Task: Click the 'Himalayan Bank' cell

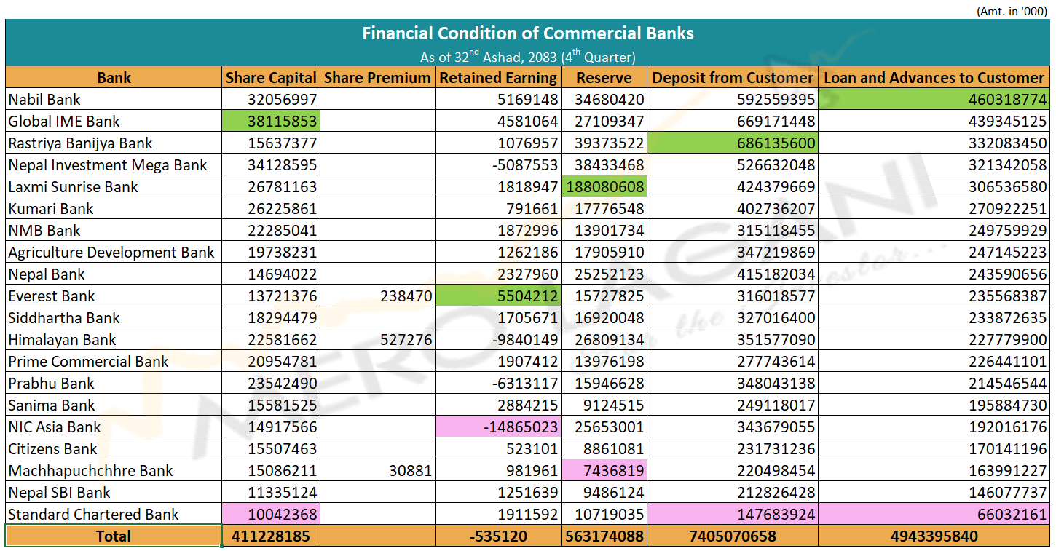Action: pos(114,340)
